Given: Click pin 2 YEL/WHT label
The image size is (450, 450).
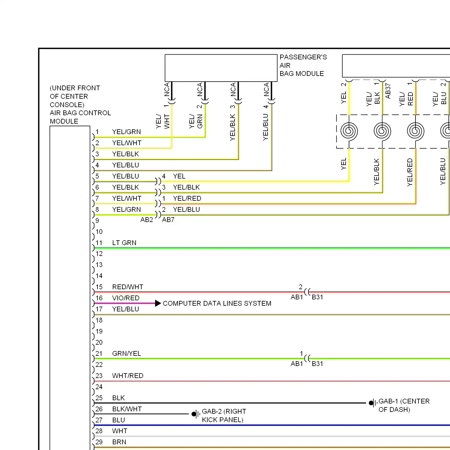Looking at the screenshot, I should [127, 143].
